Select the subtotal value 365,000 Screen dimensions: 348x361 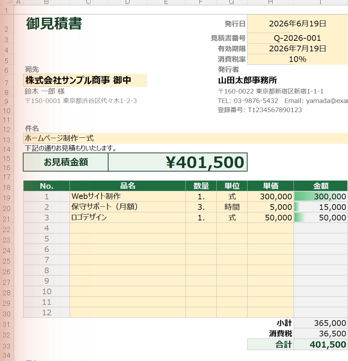(x=321, y=323)
